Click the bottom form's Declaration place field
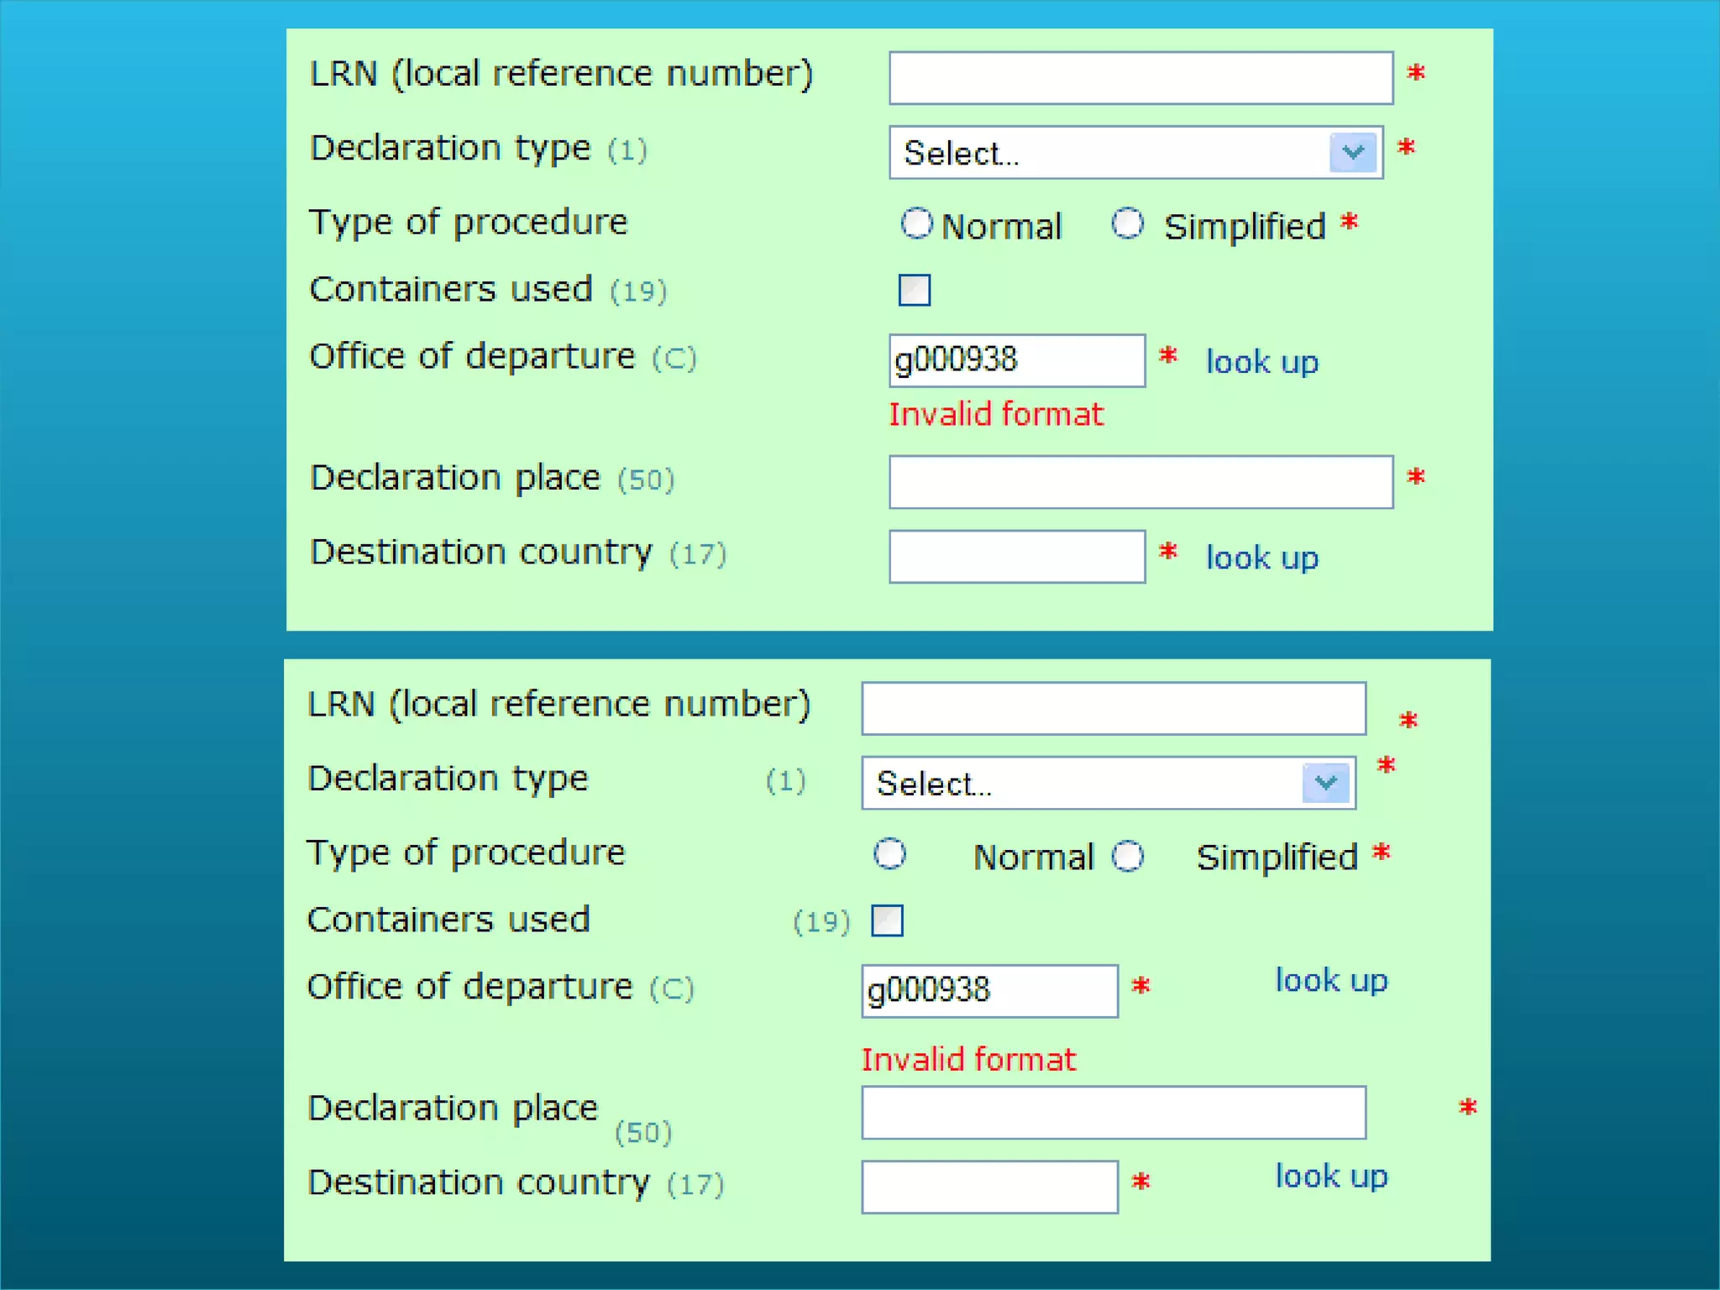The width and height of the screenshot is (1720, 1290). tap(1113, 1113)
